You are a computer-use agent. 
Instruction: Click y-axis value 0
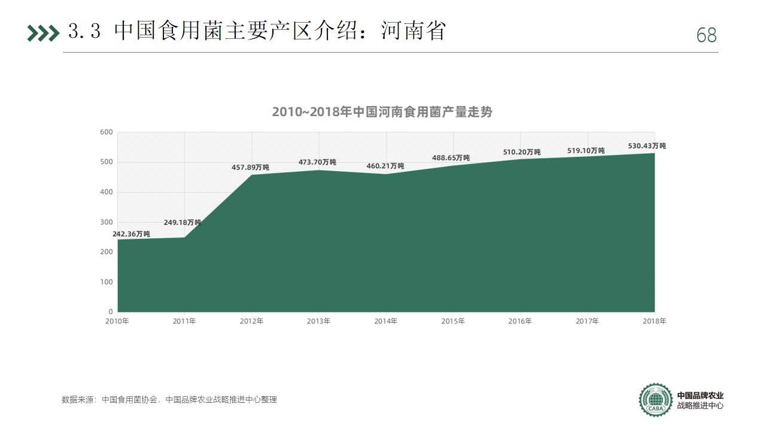click(x=111, y=312)
